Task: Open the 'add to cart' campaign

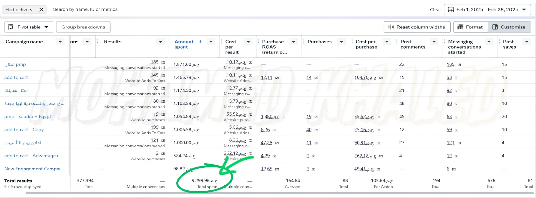Action: 16,77
